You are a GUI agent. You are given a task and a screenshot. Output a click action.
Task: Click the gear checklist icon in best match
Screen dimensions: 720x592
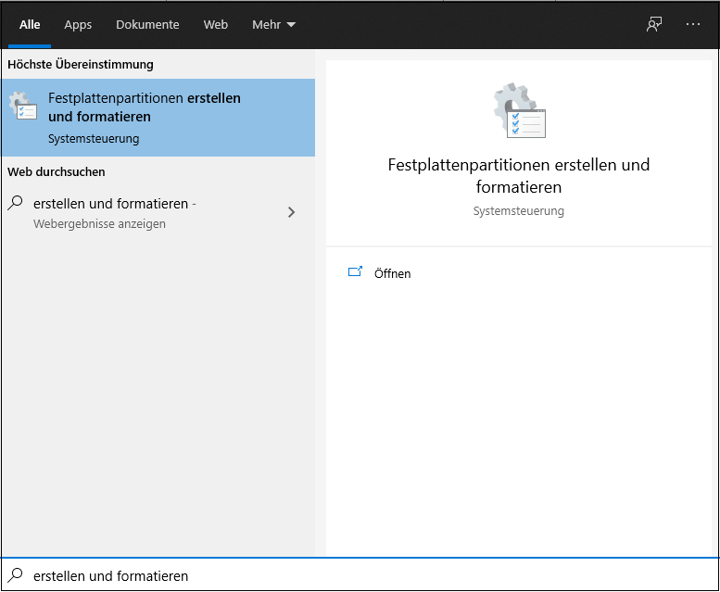click(23, 106)
